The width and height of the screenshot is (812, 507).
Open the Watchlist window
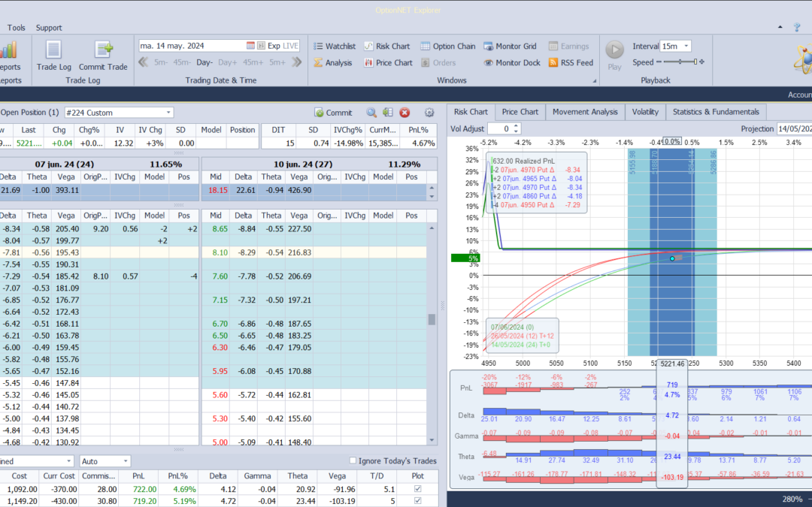pyautogui.click(x=335, y=46)
